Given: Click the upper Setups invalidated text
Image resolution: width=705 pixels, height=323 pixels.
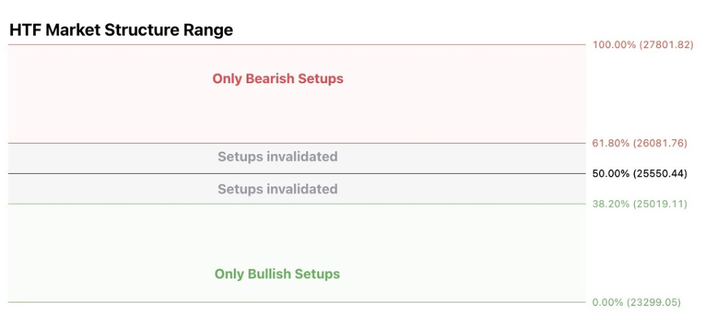Looking at the screenshot, I should (x=277, y=157).
